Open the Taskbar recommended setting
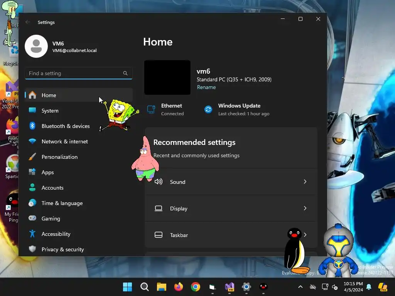 pyautogui.click(x=231, y=235)
